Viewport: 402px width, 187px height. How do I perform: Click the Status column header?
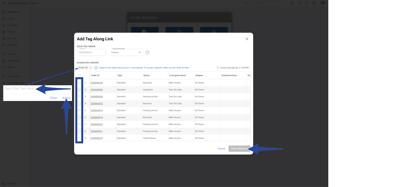click(x=146, y=75)
